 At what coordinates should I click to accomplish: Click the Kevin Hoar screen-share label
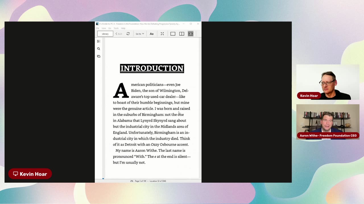coord(30,174)
